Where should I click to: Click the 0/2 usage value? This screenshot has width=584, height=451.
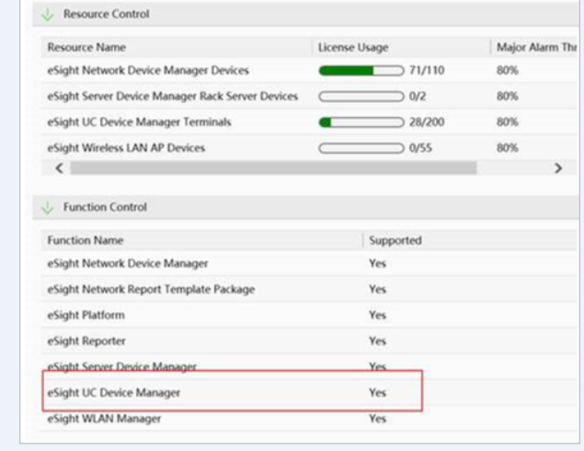[x=418, y=96]
